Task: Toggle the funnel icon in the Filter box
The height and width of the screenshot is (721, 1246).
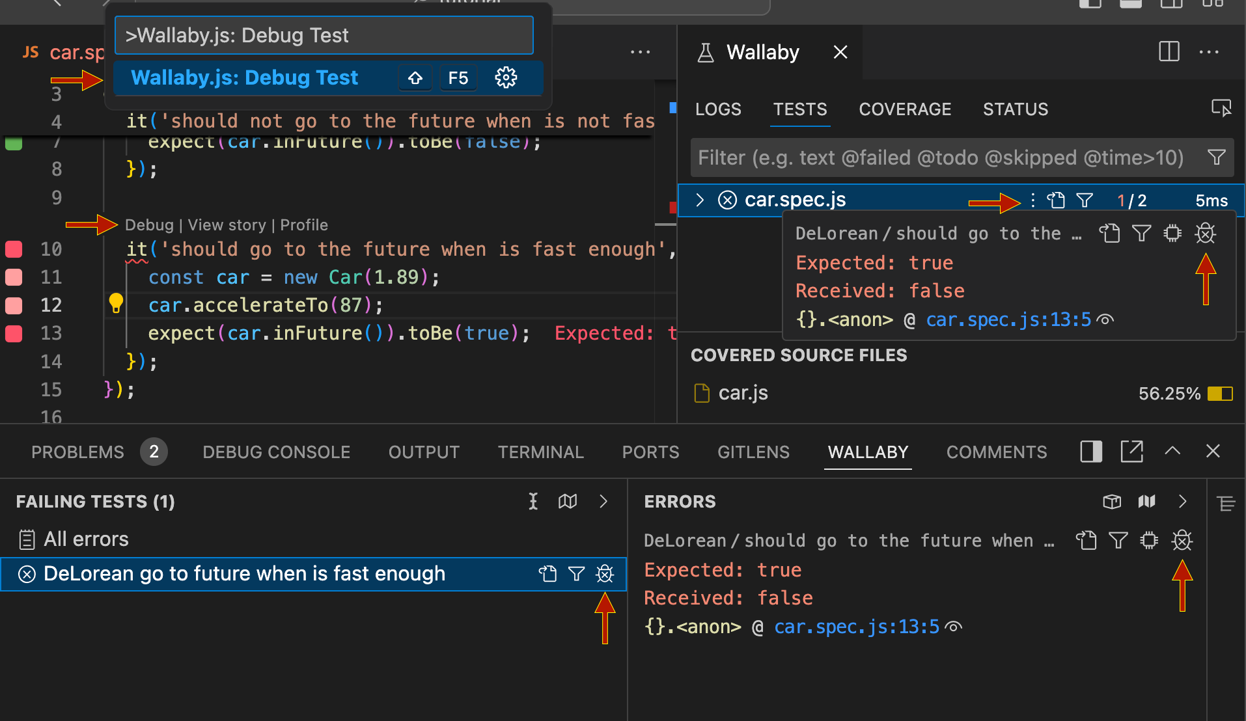Action: point(1216,157)
